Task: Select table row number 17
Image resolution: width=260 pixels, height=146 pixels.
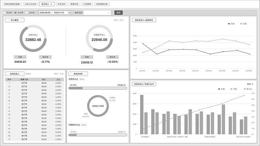Action: 34,139
